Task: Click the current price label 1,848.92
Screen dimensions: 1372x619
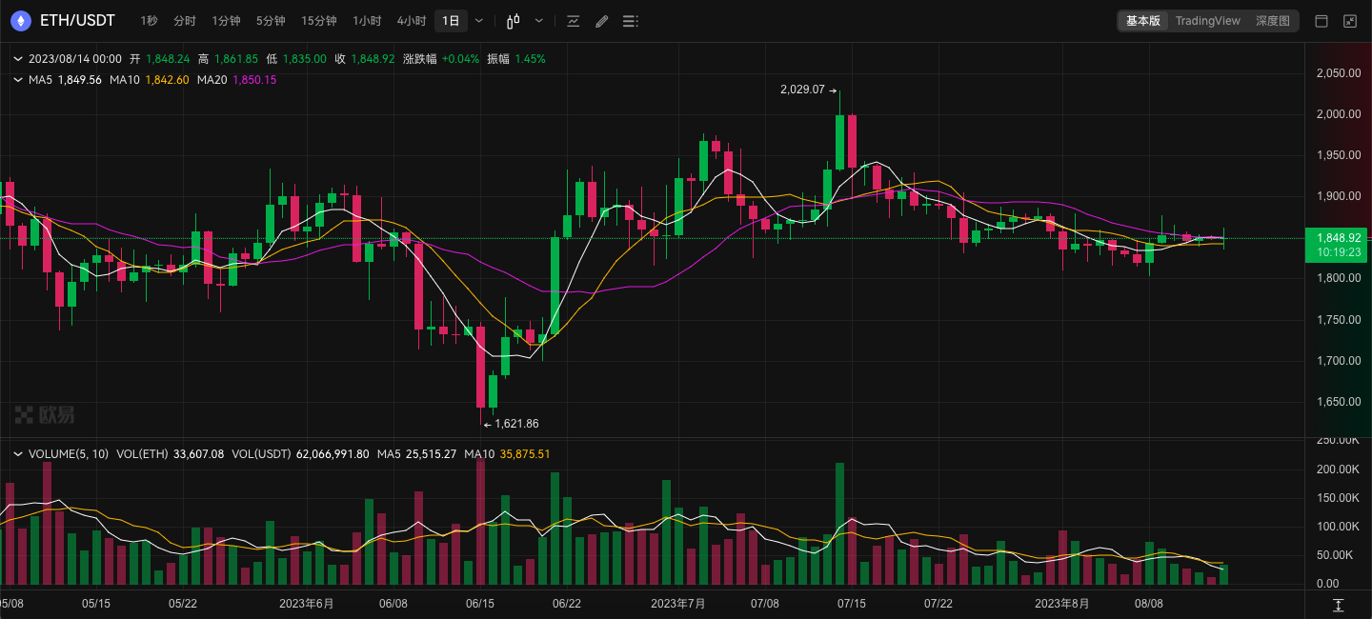Action: tap(1337, 238)
